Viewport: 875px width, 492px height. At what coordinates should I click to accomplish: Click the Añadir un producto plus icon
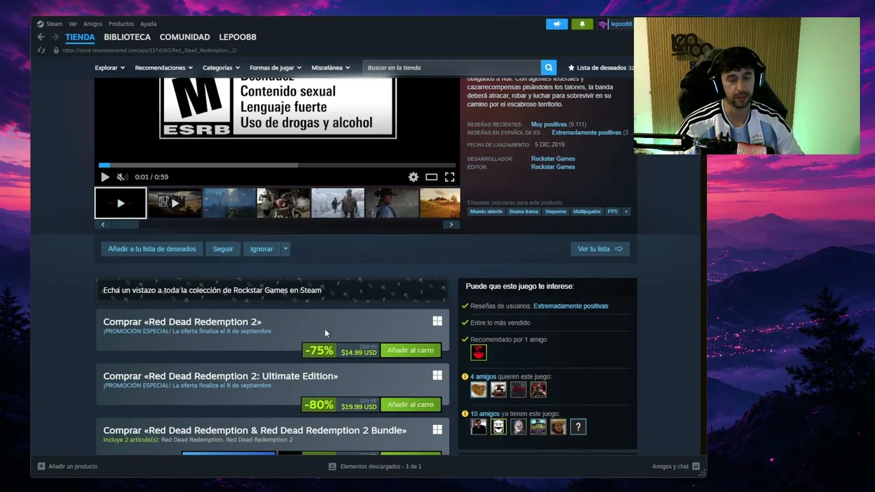tap(41, 466)
